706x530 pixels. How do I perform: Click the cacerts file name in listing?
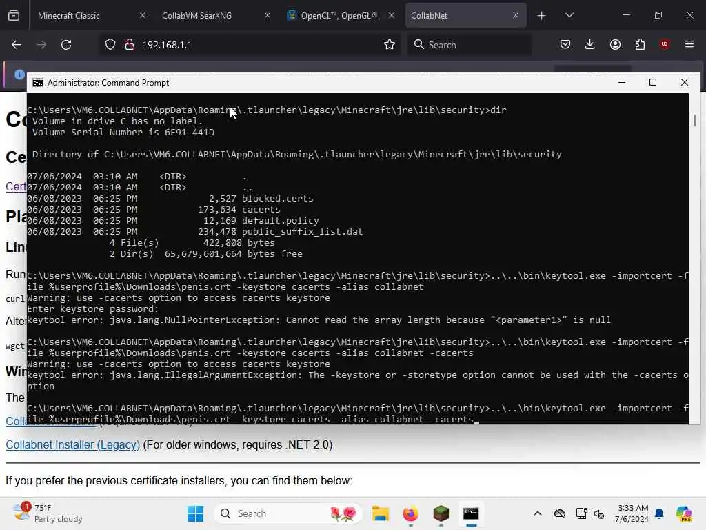coord(261,210)
